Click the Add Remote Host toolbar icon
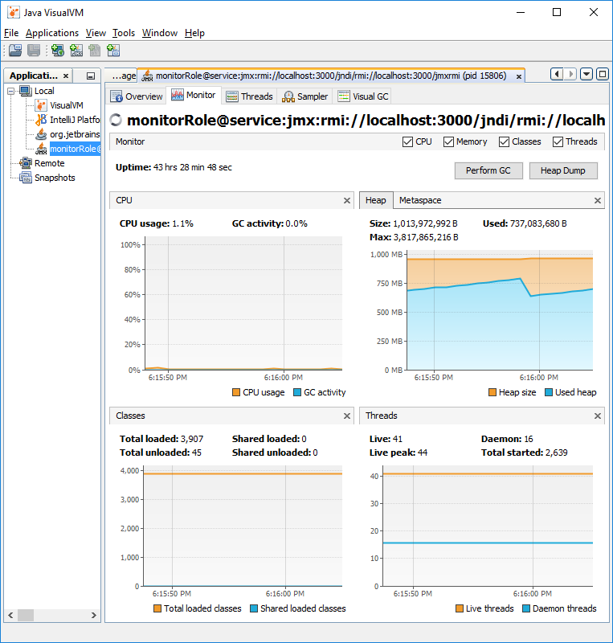 [58, 51]
